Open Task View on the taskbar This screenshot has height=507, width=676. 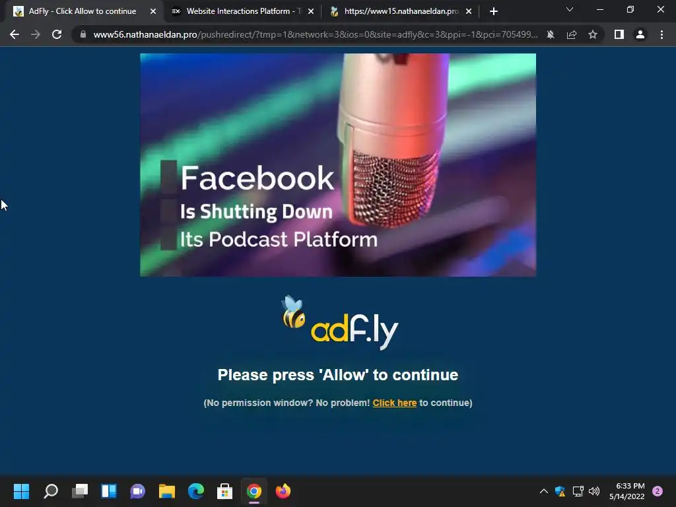tap(80, 491)
